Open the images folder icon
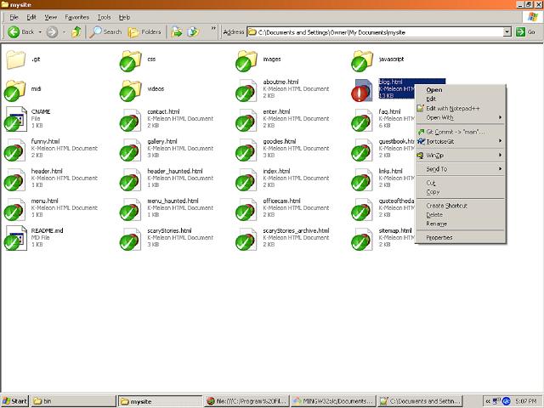 pos(247,60)
